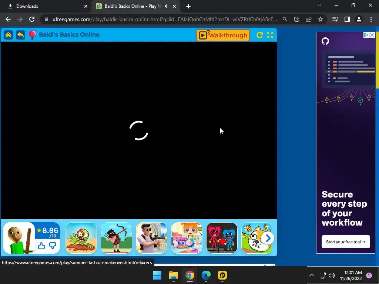Close the Baldi's Basics Online tab

pyautogui.click(x=174, y=6)
